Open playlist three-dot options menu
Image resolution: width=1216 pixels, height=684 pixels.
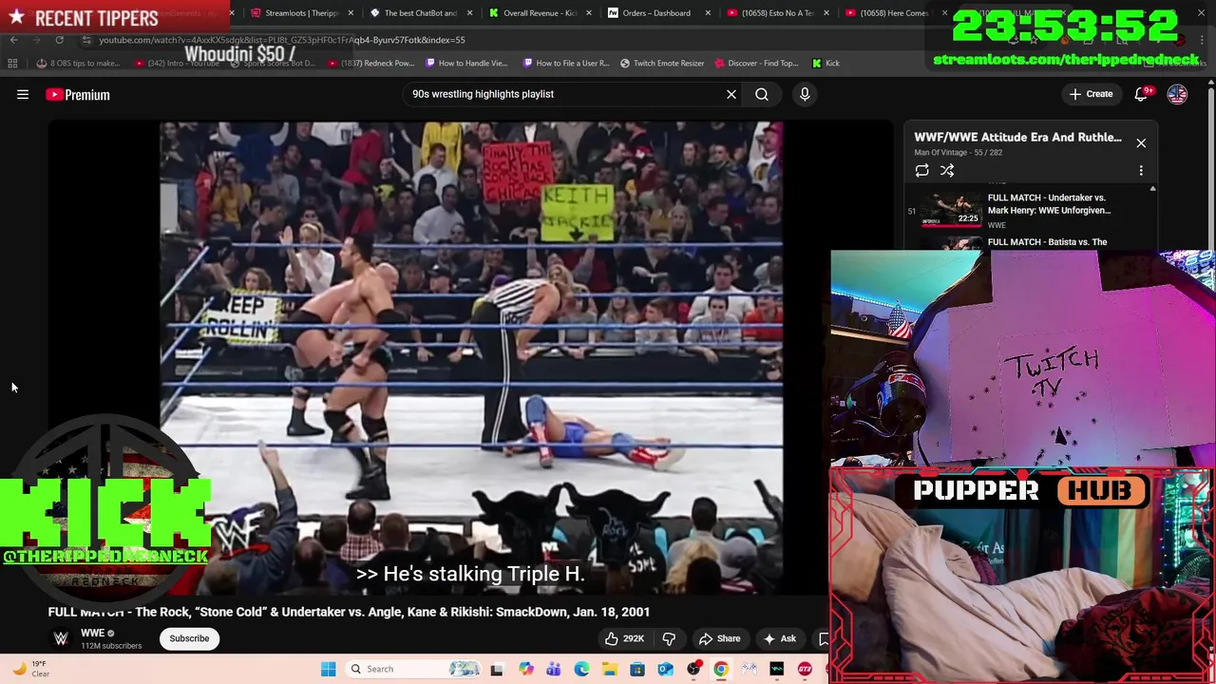click(x=1141, y=171)
